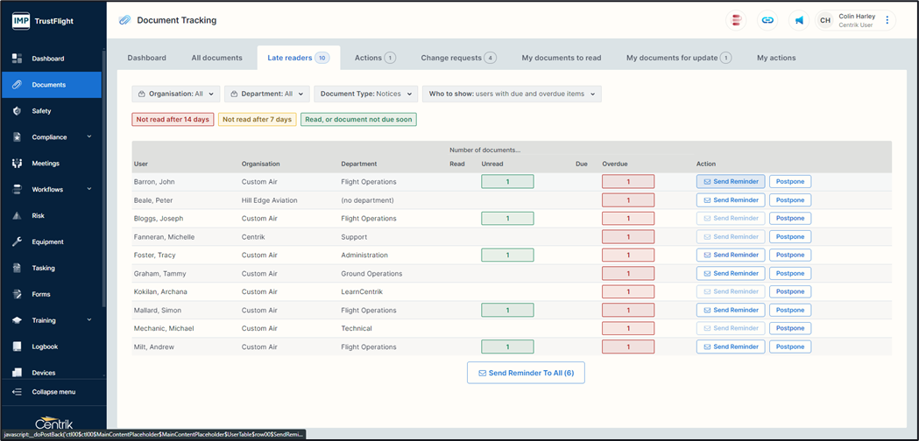The height and width of the screenshot is (441, 919).
Task: Expand the Training sidebar section
Action: tap(88, 320)
